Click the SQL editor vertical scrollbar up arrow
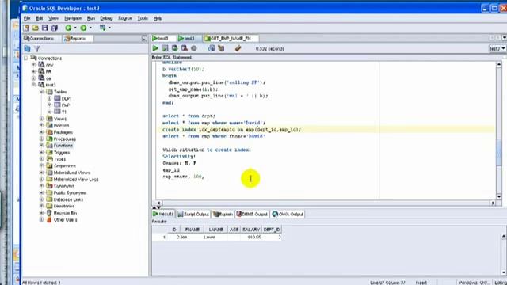The width and height of the screenshot is (507, 285). 499,65
